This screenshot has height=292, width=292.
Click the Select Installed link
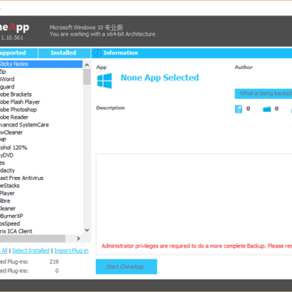(x=31, y=251)
